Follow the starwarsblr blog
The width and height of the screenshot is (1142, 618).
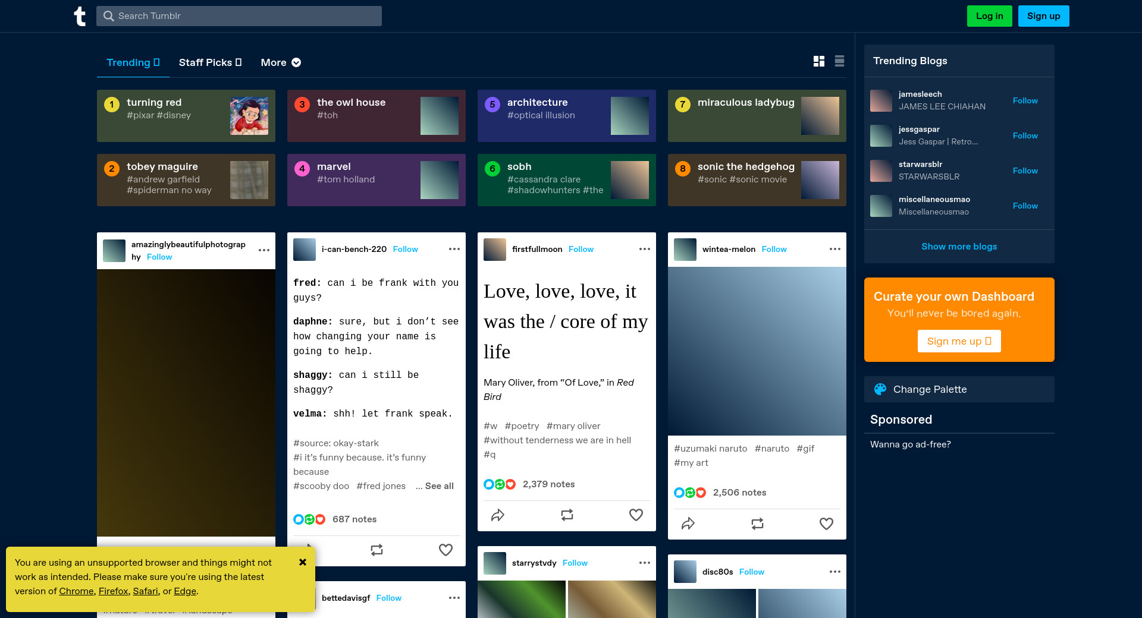click(1025, 171)
